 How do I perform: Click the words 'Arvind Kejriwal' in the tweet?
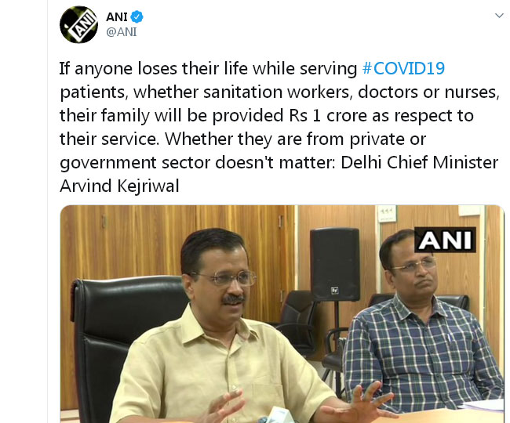click(119, 186)
